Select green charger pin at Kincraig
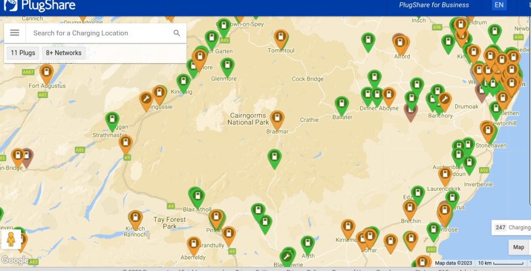Viewport: 531px width, 271px height. 183,83
